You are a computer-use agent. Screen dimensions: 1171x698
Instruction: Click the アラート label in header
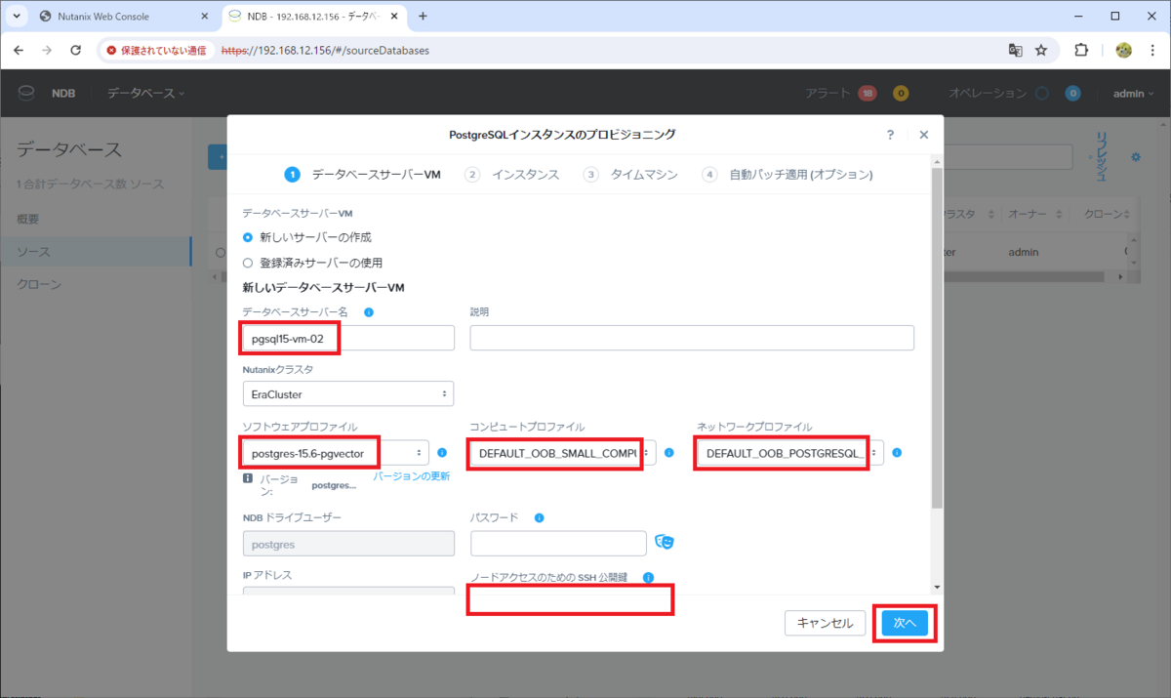click(828, 93)
